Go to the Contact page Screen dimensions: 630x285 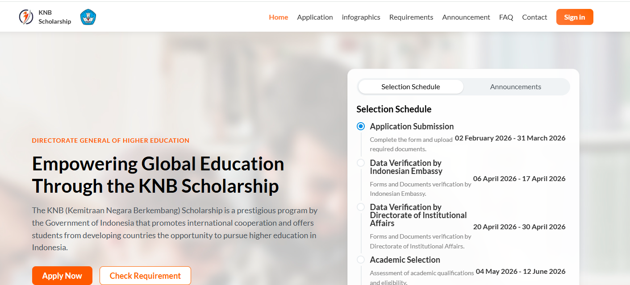click(534, 17)
